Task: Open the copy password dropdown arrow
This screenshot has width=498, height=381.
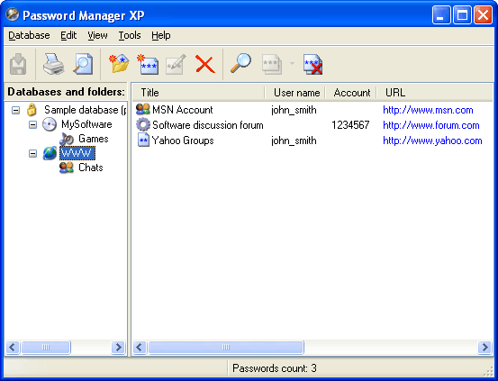Action: pyautogui.click(x=292, y=64)
